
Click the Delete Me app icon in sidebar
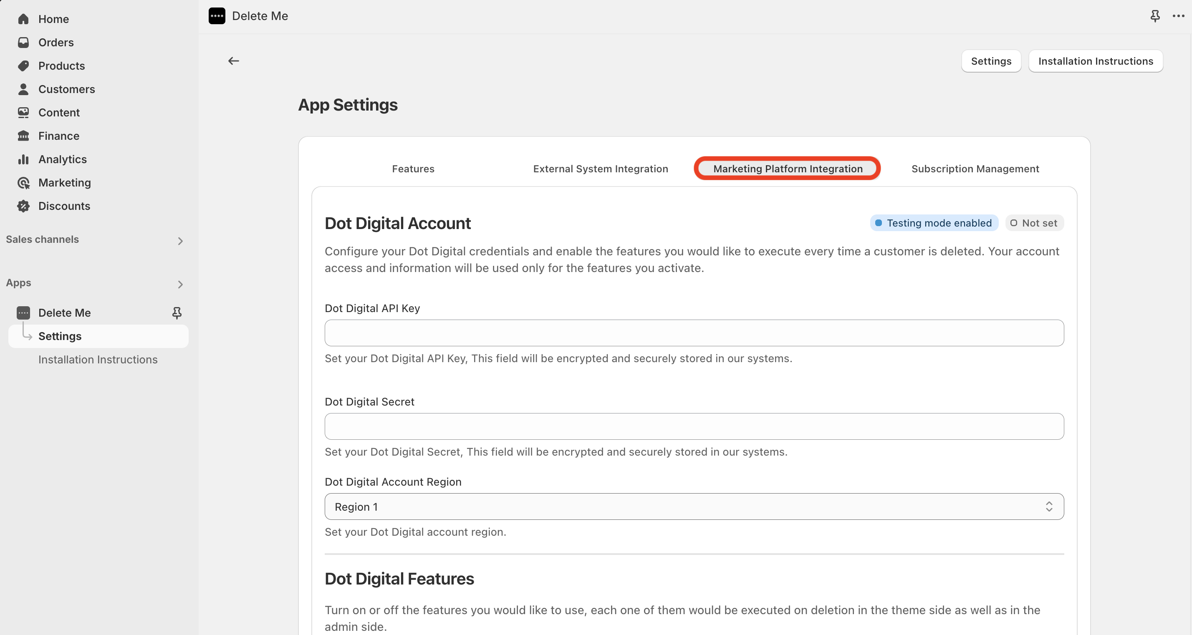(x=23, y=312)
